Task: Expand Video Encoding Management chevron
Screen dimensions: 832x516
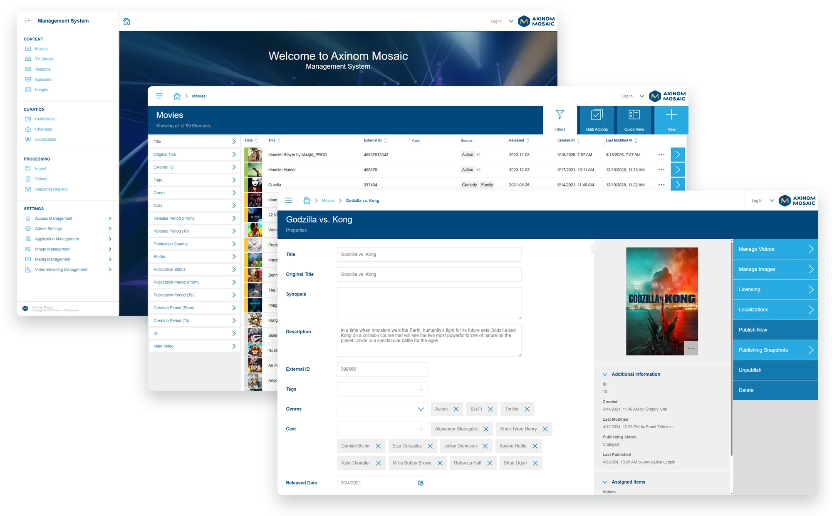Action: click(x=110, y=270)
